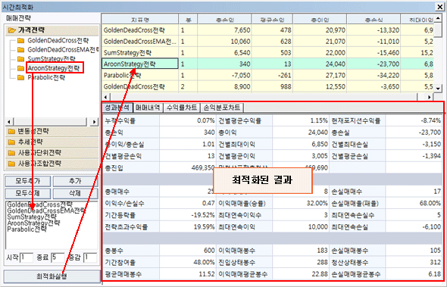Click the SumStrategy전략 folder icon
This screenshot has height=287, width=447.
click(x=20, y=59)
